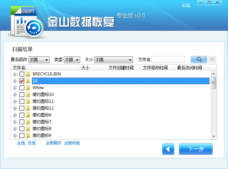This screenshot has height=169, width=228.
Task: Click the $RECYCLE.BIN folder icon
Action: (x=28, y=74)
